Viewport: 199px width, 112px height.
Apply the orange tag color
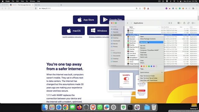coord(144,66)
